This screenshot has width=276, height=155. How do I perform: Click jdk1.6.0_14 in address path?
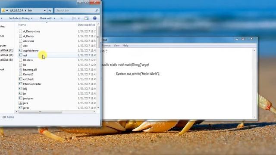pyautogui.click(x=16, y=10)
